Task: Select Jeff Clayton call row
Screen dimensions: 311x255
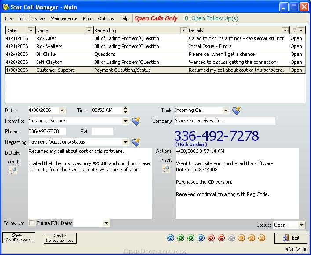Action: (155, 62)
